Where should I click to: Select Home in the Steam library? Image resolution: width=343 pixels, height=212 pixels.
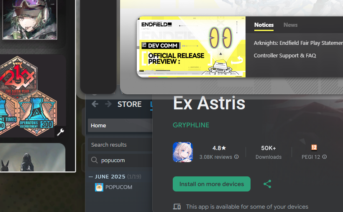tap(120, 126)
